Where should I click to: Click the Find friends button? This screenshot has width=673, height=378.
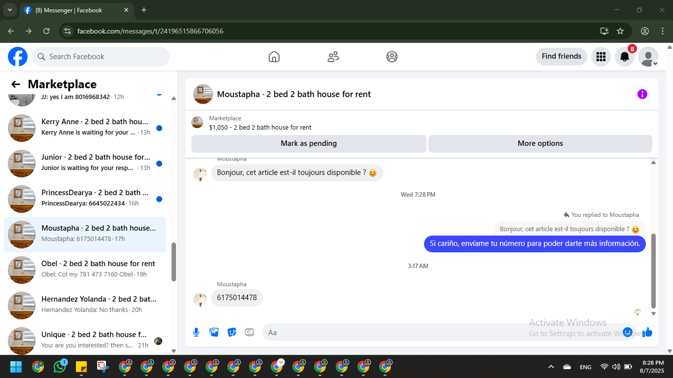562,56
